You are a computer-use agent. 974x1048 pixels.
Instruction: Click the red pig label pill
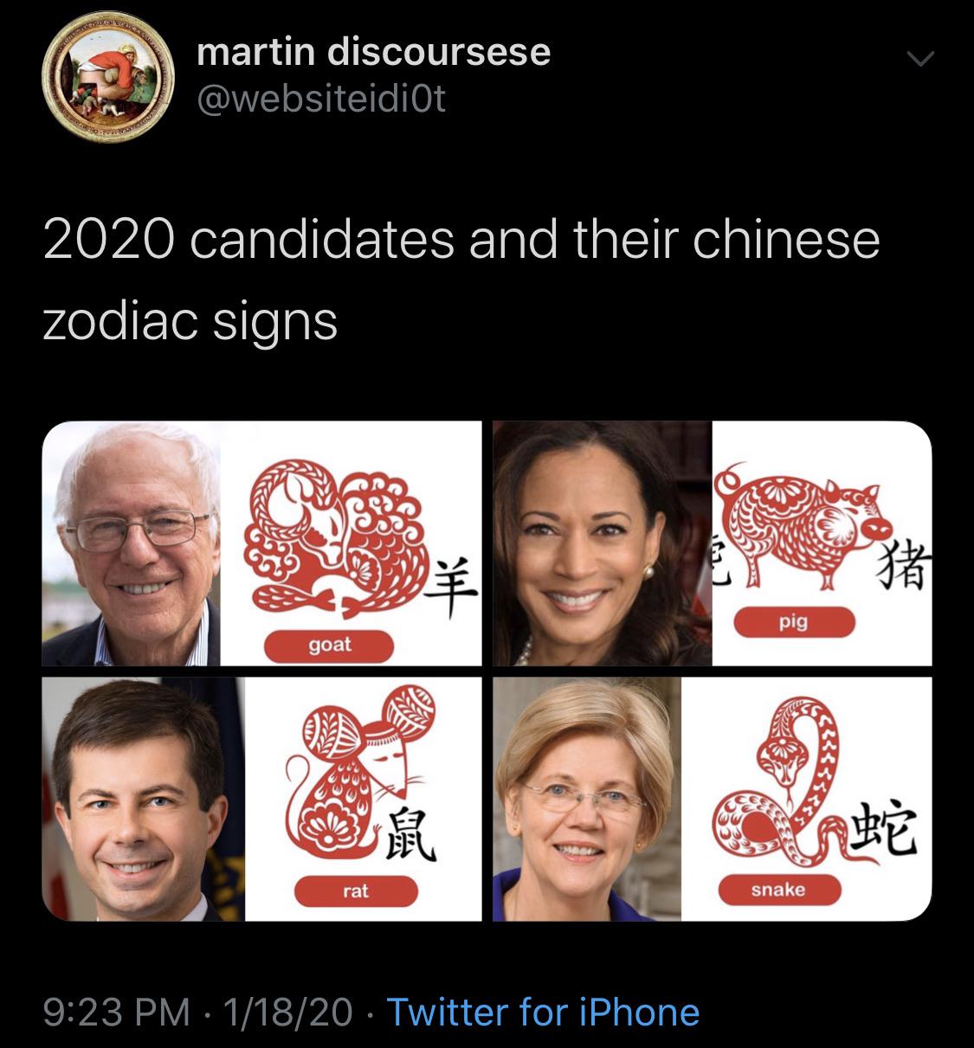[795, 621]
